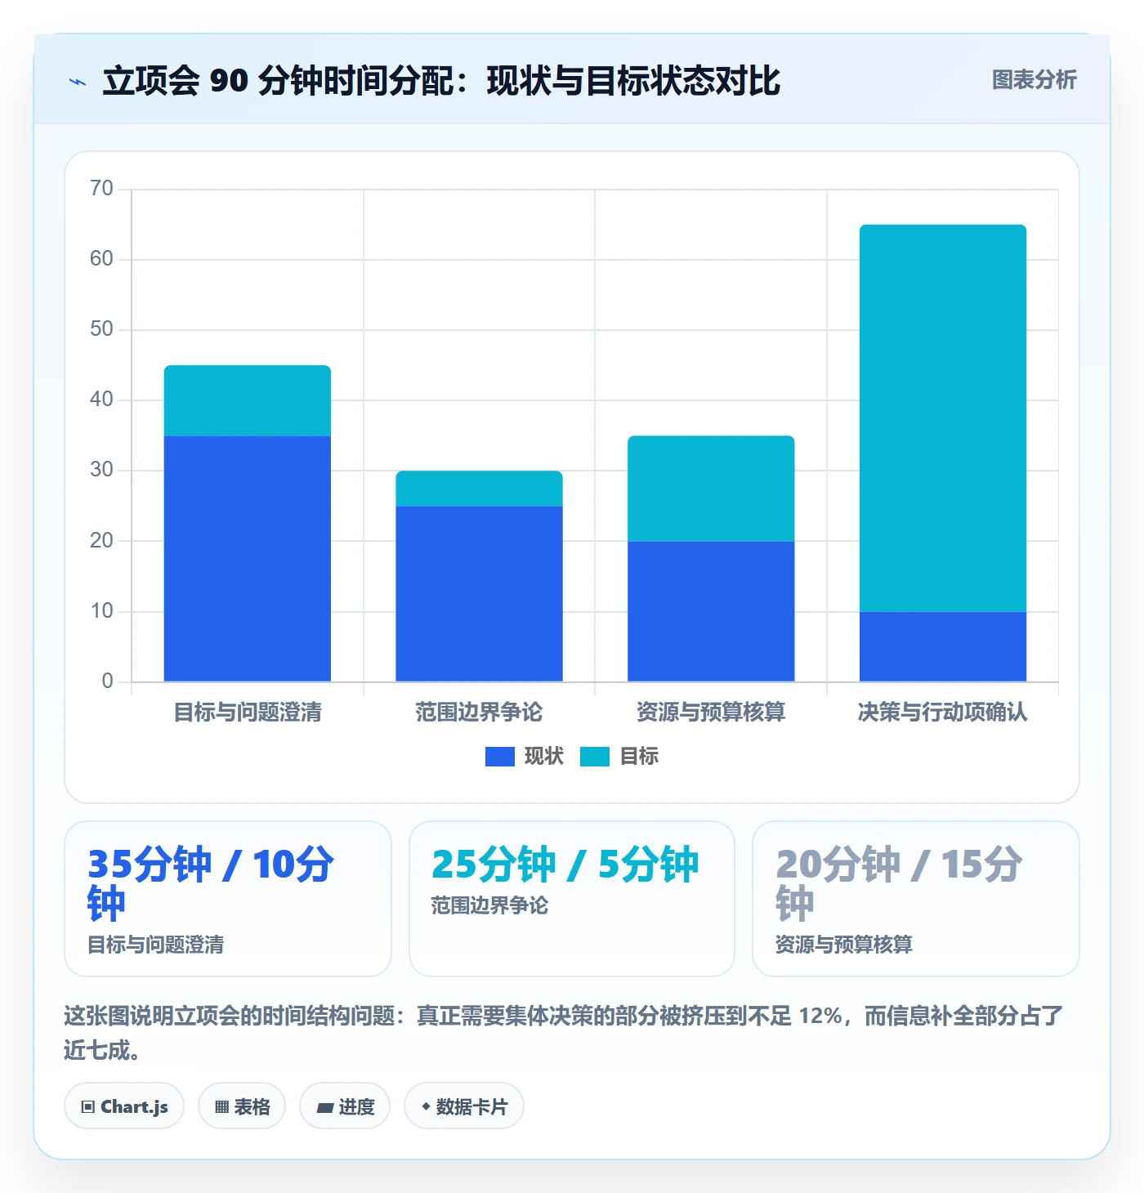
Task: Click the cyan 目标 segment above 目标与问题澄清
Action: 248,400
